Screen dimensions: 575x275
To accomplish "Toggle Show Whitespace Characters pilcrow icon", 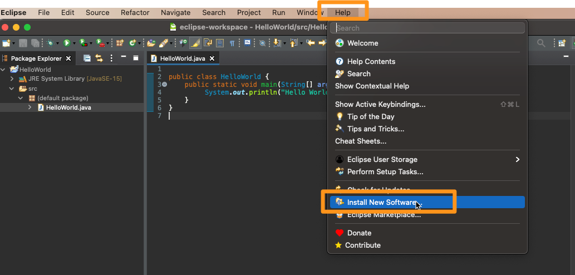I will (232, 43).
